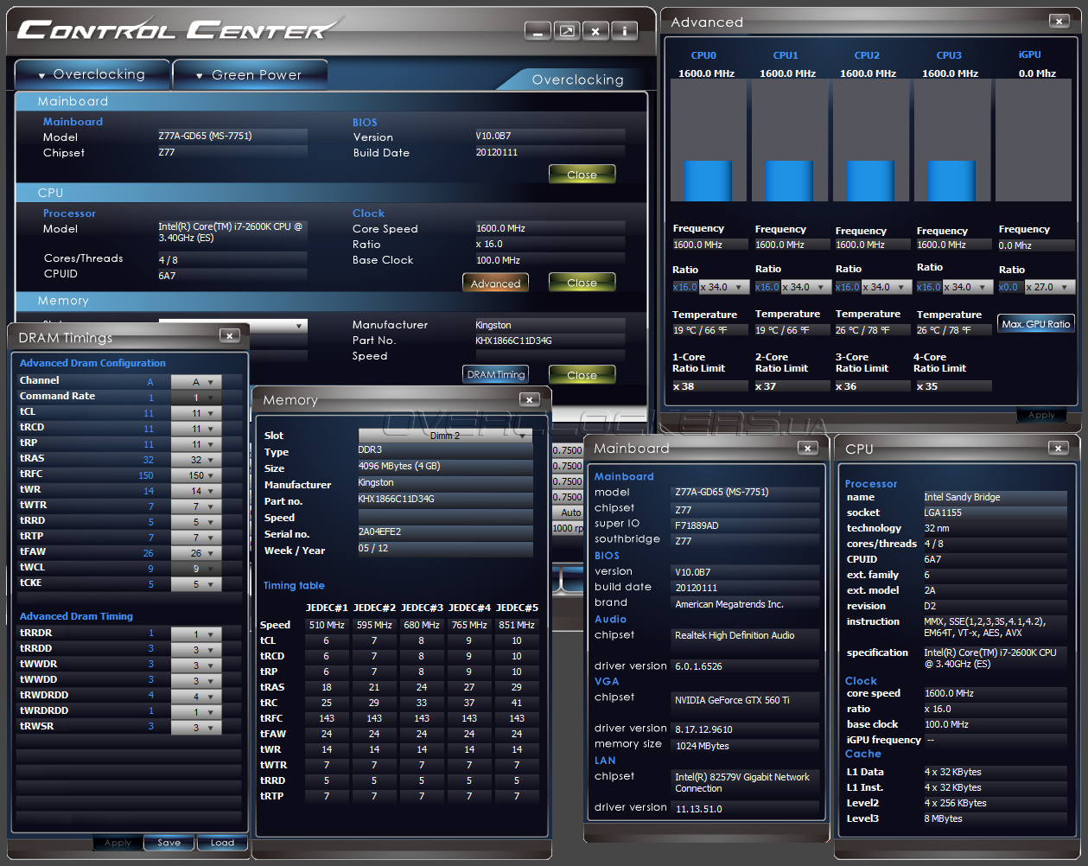The width and height of the screenshot is (1088, 866).
Task: Open the tRCD timing dropdown
Action: 196,429
